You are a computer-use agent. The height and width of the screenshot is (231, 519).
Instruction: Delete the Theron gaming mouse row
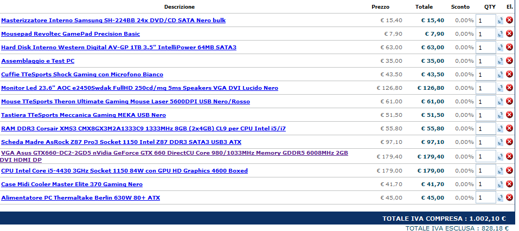click(509, 101)
